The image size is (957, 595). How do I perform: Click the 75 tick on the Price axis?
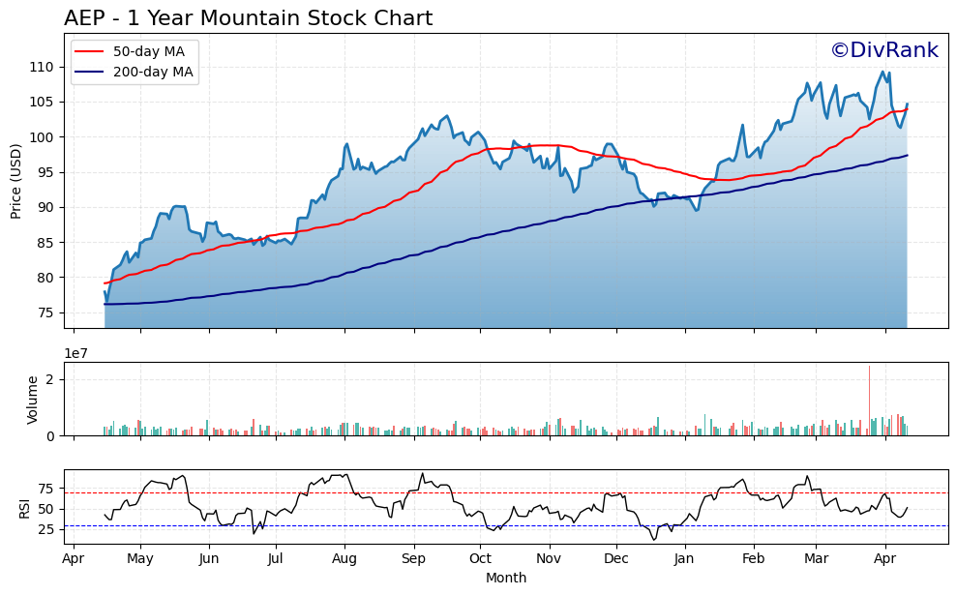[45, 313]
